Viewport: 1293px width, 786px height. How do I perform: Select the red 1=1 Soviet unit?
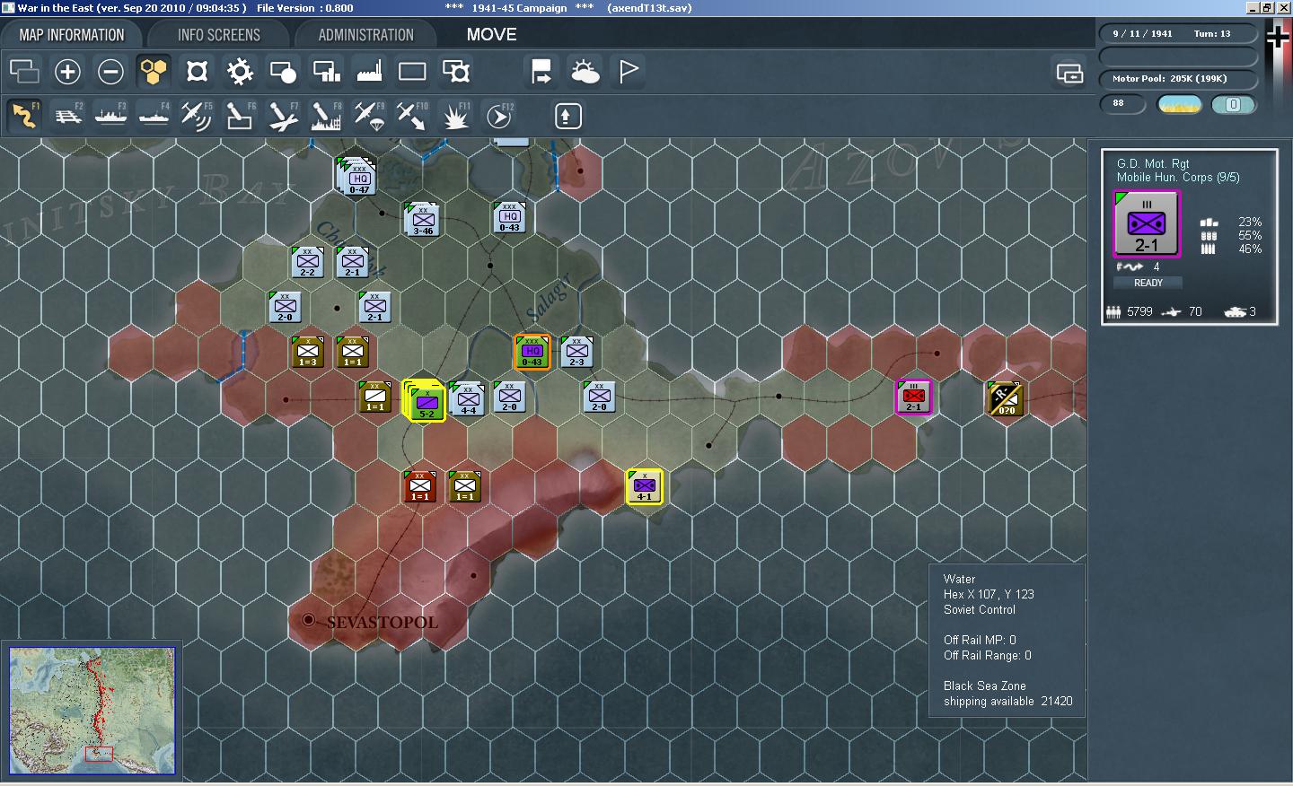(x=419, y=485)
